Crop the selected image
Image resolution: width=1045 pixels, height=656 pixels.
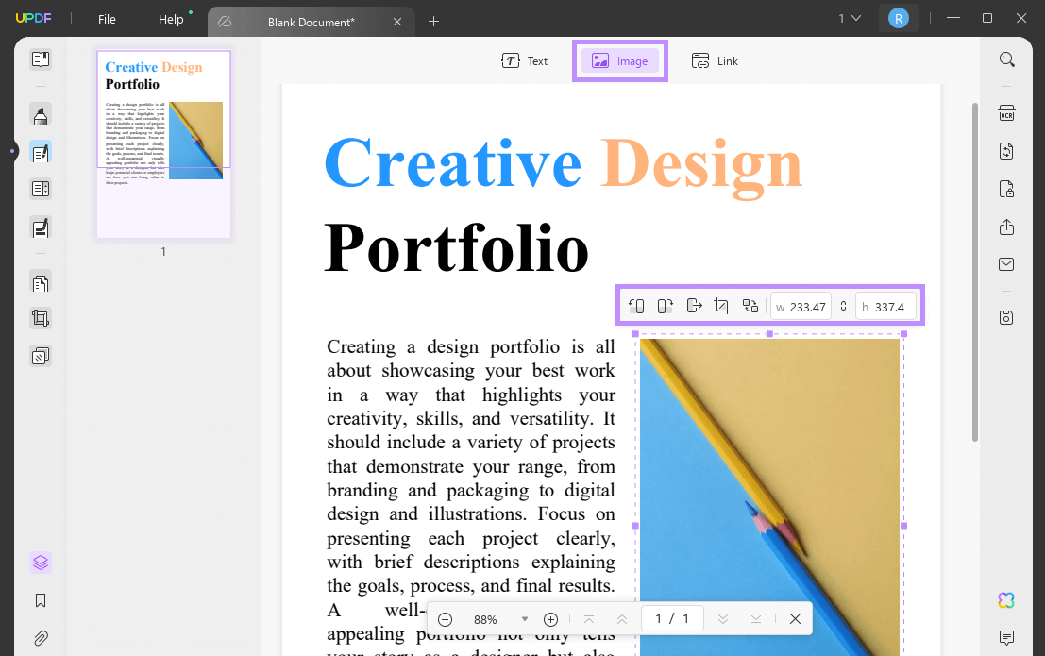(x=722, y=306)
